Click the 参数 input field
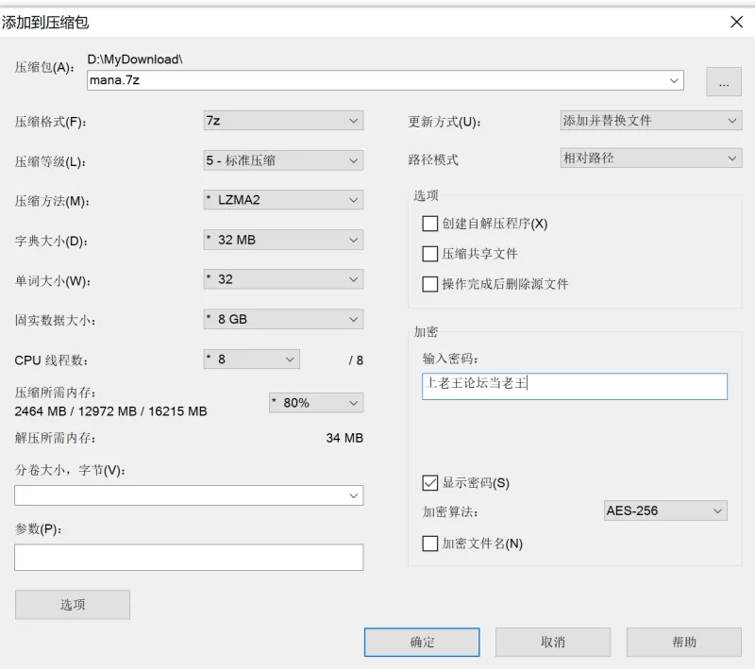The height and width of the screenshot is (669, 755). tap(189, 557)
